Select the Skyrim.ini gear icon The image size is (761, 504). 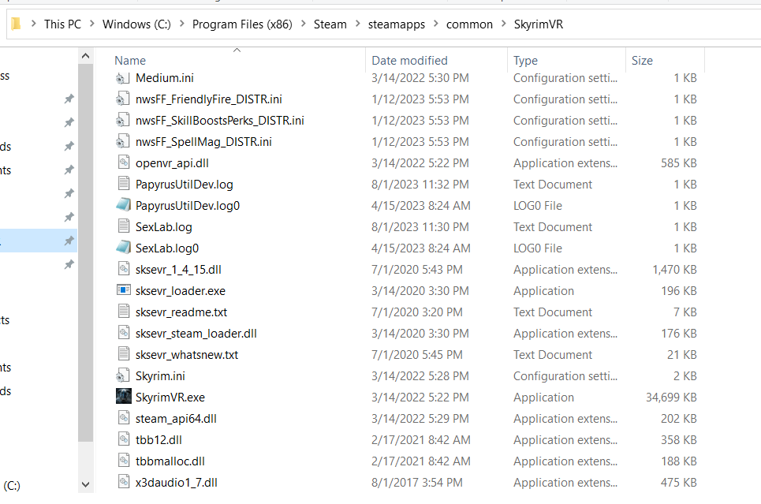[x=123, y=375]
